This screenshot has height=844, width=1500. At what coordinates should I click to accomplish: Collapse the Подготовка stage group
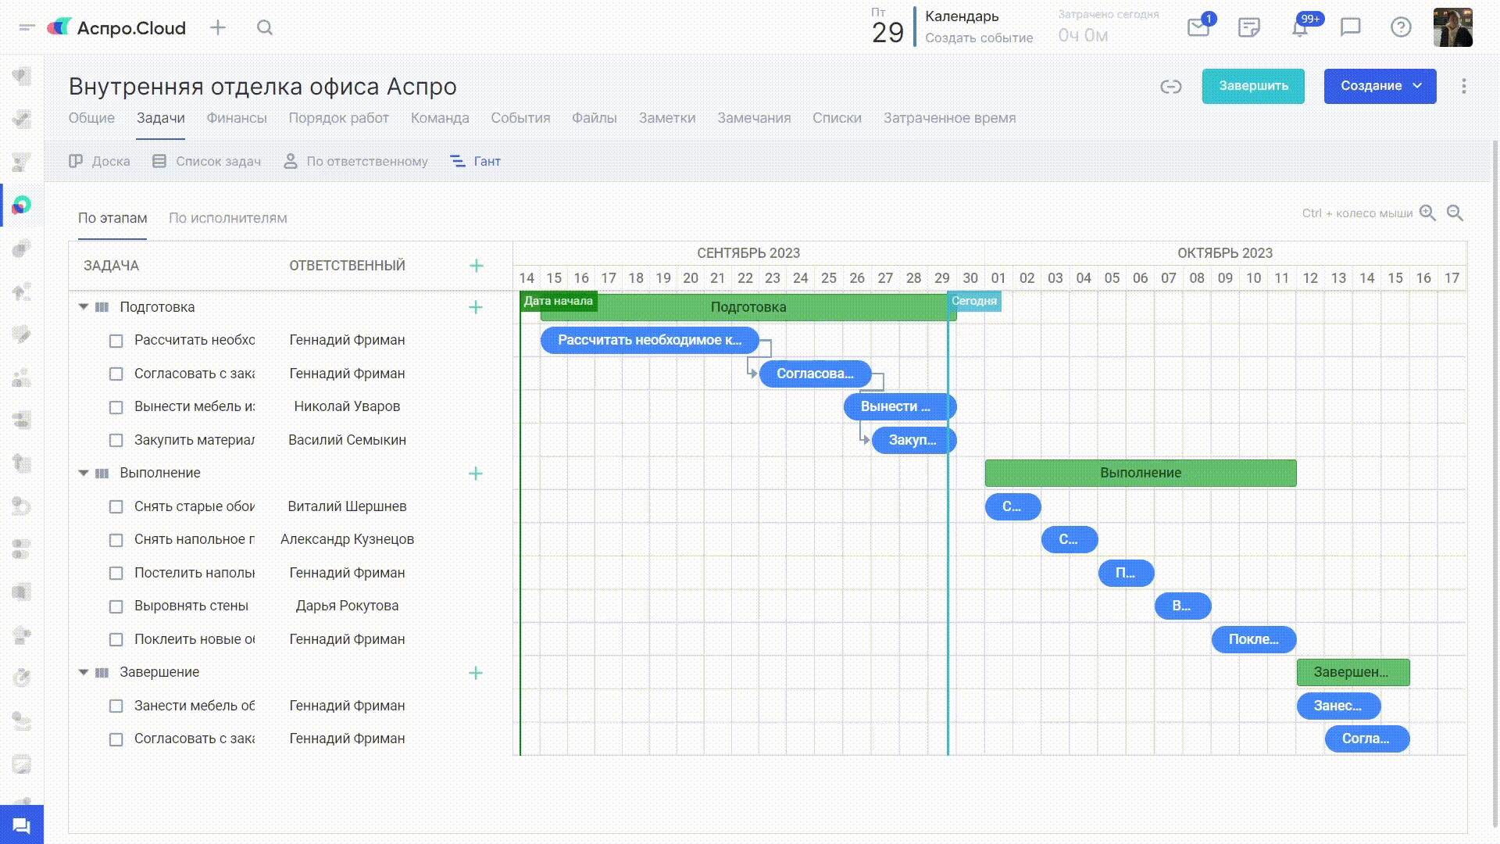coord(84,307)
